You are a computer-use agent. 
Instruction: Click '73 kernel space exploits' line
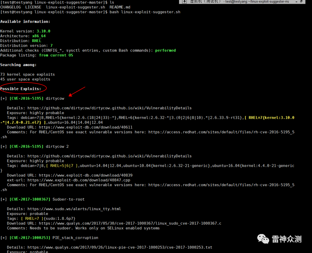[27, 74]
